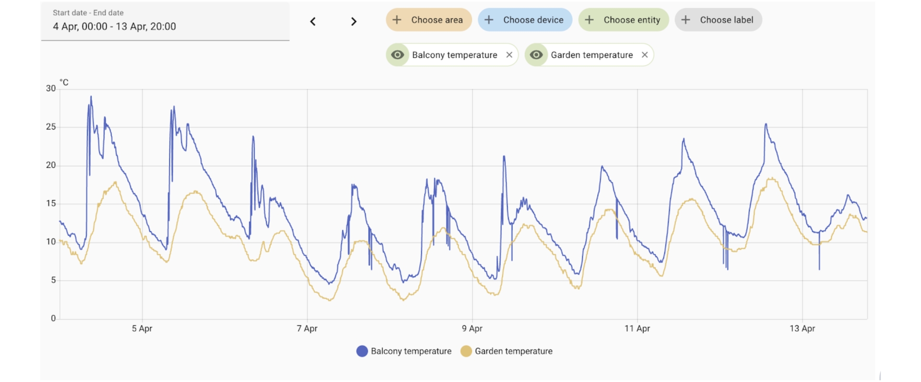The height and width of the screenshot is (382, 921).
Task: Open the Choose device picker
Action: (x=533, y=20)
